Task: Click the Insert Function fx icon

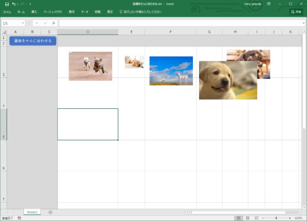Action: 53,23
